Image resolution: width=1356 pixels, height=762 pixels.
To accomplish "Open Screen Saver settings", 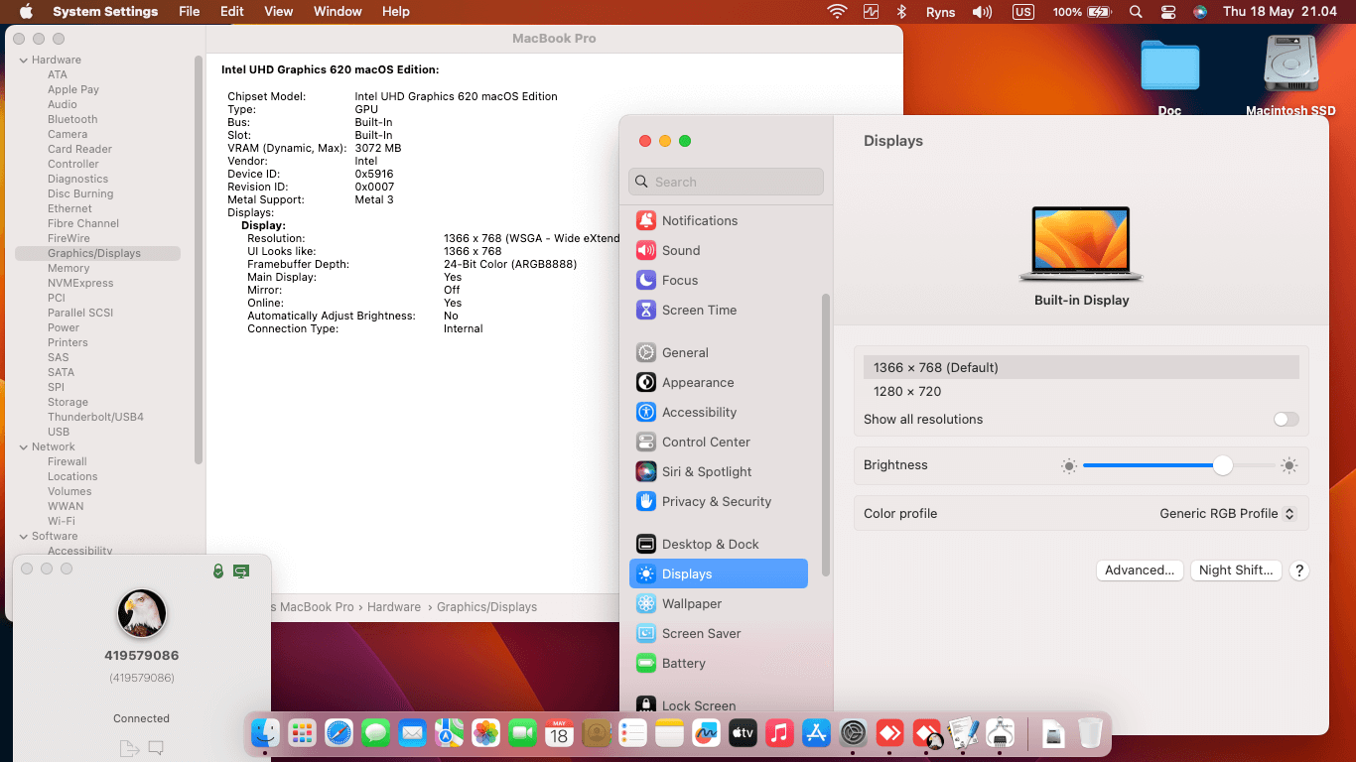I will [x=718, y=633].
